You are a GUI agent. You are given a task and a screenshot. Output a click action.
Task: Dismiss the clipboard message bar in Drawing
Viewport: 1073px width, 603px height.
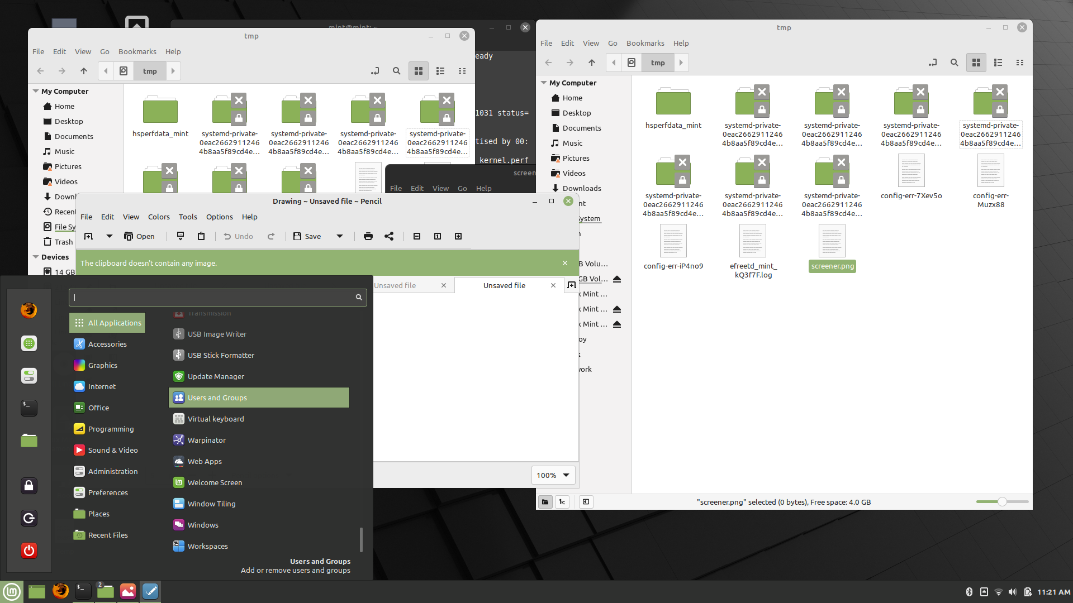pos(565,263)
